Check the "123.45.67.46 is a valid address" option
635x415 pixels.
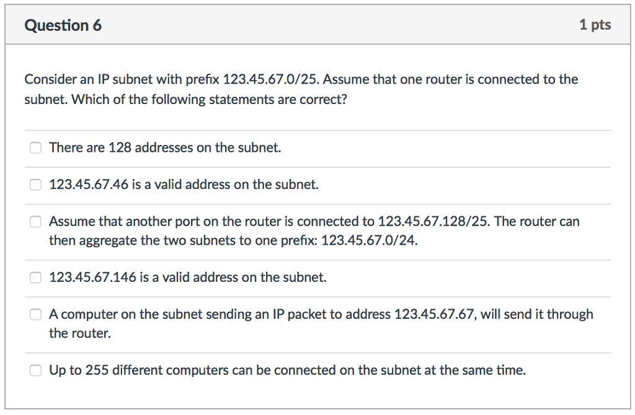[x=35, y=185]
